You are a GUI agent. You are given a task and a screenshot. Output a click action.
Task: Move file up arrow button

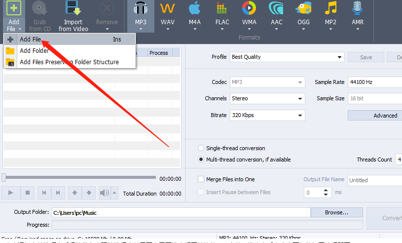74,193
